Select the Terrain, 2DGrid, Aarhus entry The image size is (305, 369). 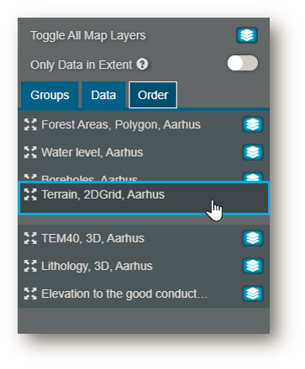tap(144, 198)
